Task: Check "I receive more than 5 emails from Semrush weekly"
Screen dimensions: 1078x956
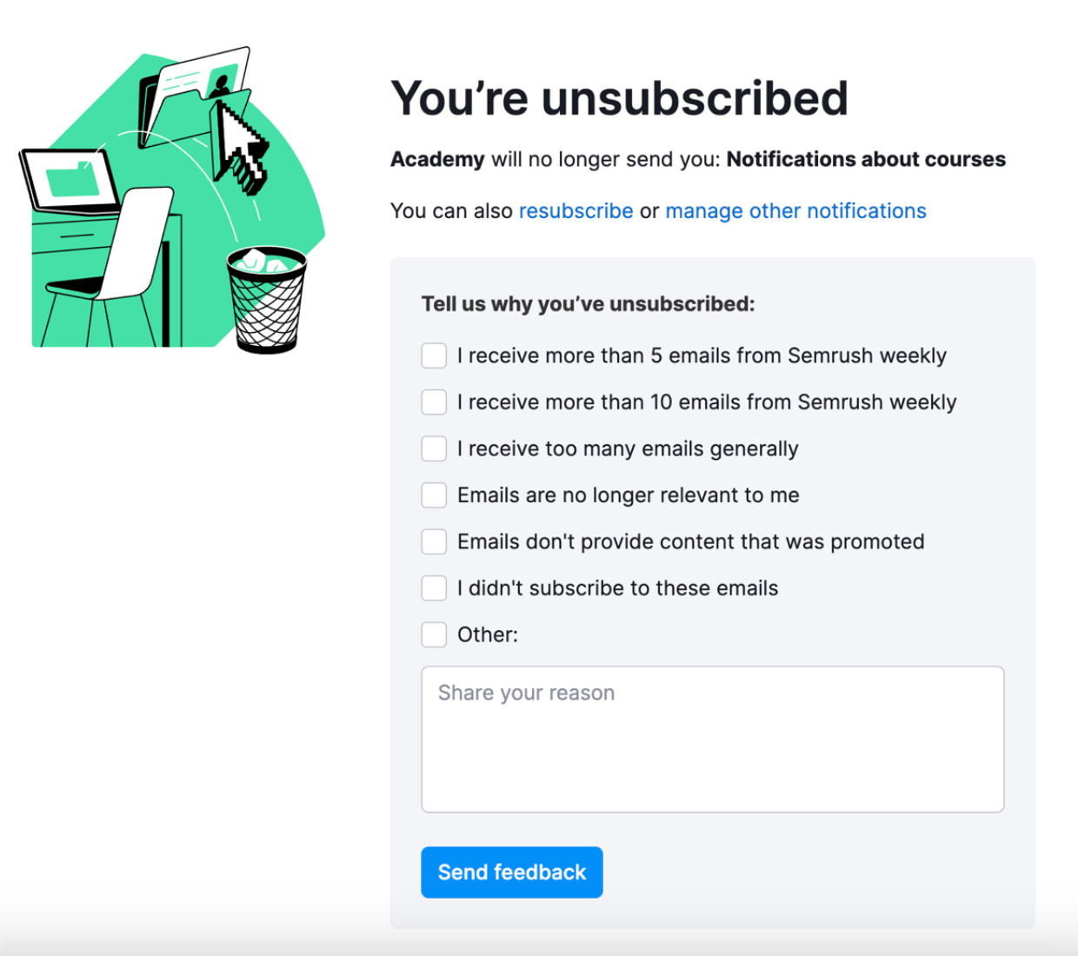Action: tap(434, 355)
